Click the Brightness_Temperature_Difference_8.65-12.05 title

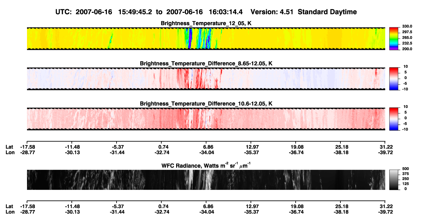coord(206,63)
